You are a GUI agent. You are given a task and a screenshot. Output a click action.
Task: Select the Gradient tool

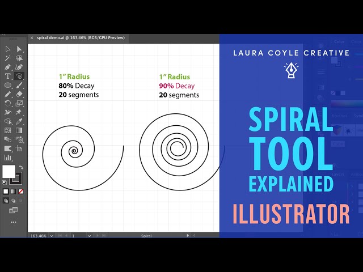pos(19,130)
